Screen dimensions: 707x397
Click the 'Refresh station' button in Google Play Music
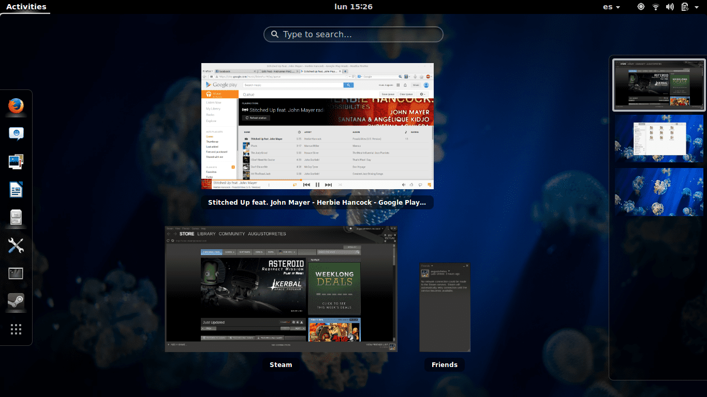pyautogui.click(x=256, y=118)
